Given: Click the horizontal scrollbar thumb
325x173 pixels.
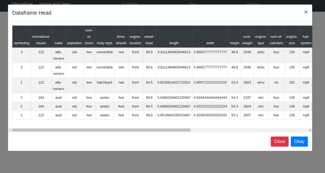Looking at the screenshot, I should coord(101,130).
